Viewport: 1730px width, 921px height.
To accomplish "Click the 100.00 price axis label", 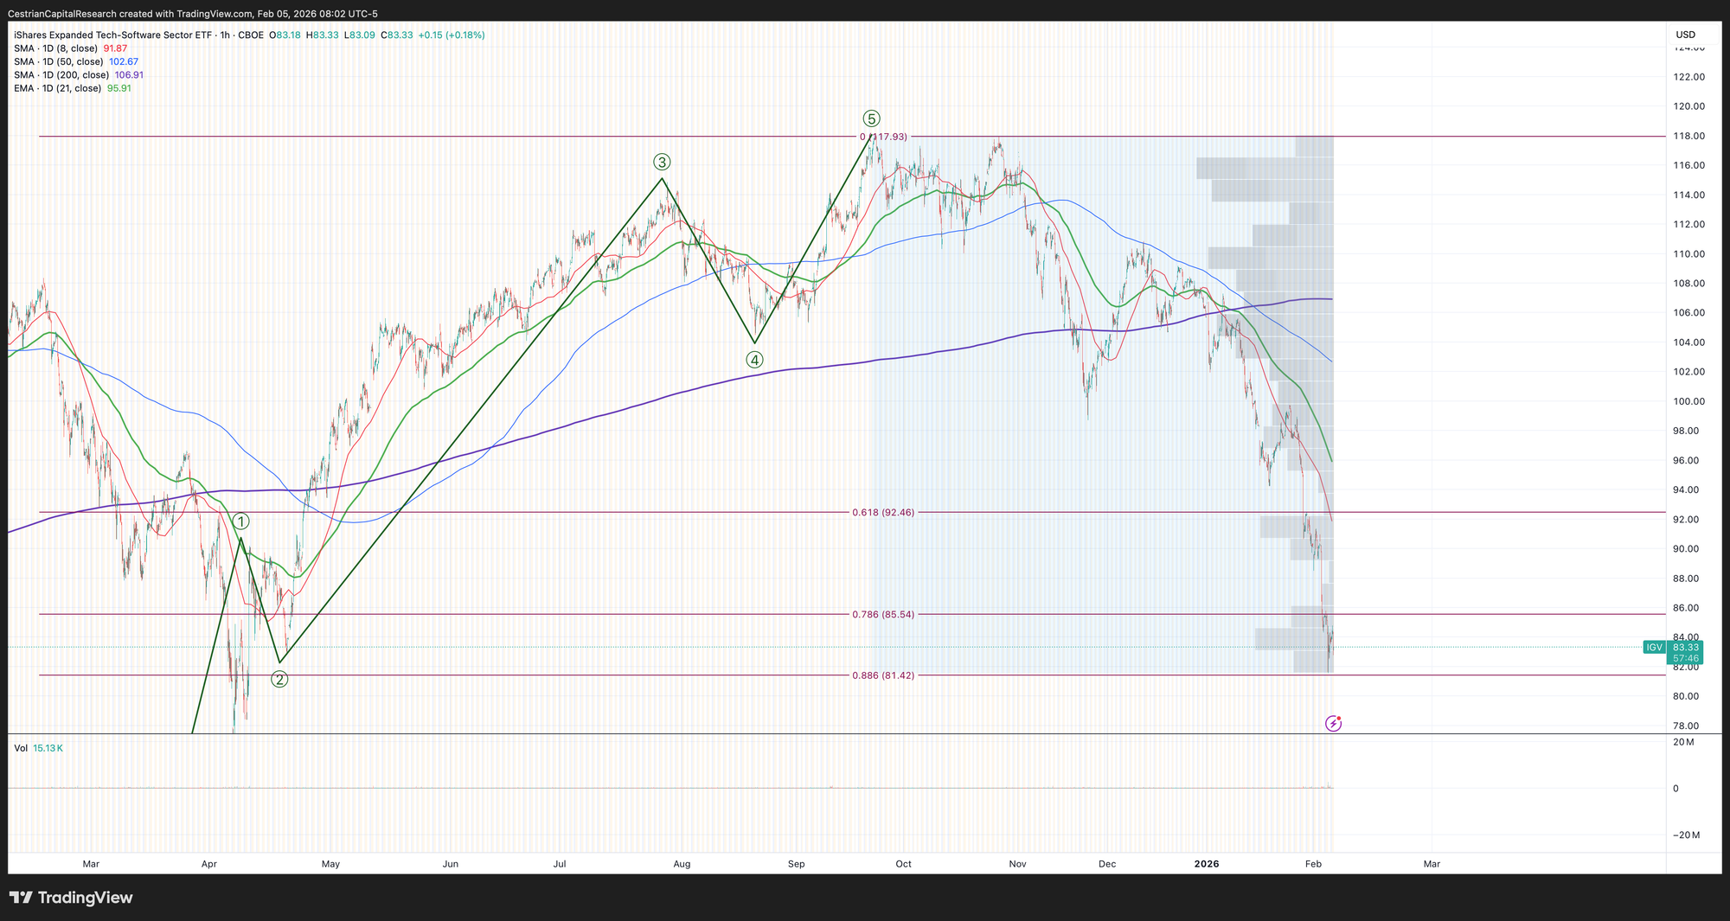I will click(x=1689, y=401).
